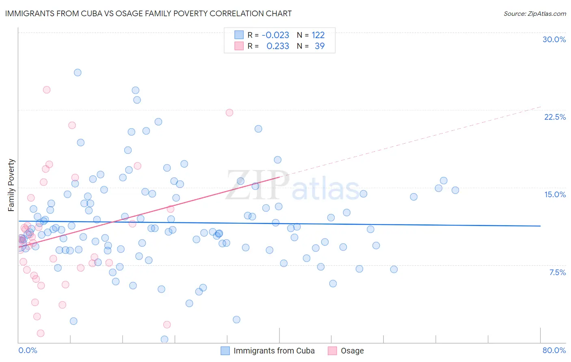Click the chart title text
The image size is (571, 362).
(148, 13)
